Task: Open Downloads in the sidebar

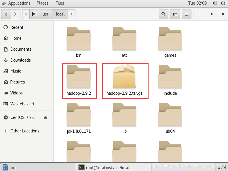Action: [27, 60]
